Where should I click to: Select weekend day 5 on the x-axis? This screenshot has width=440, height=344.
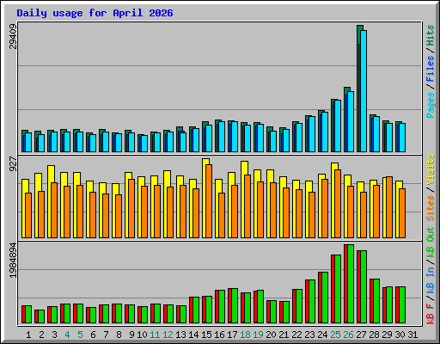coord(80,335)
